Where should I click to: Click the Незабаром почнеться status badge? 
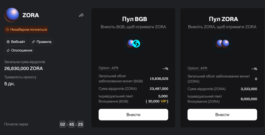[x=26, y=30]
